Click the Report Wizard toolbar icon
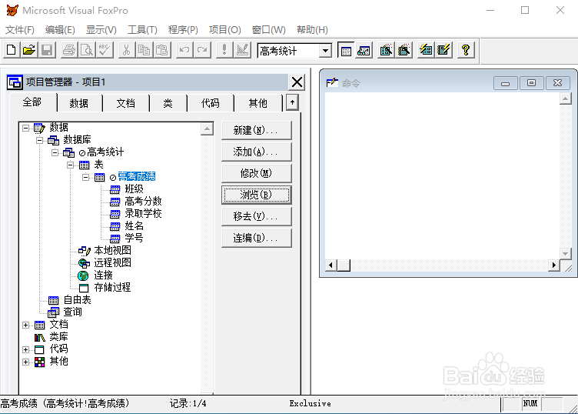 404,50
